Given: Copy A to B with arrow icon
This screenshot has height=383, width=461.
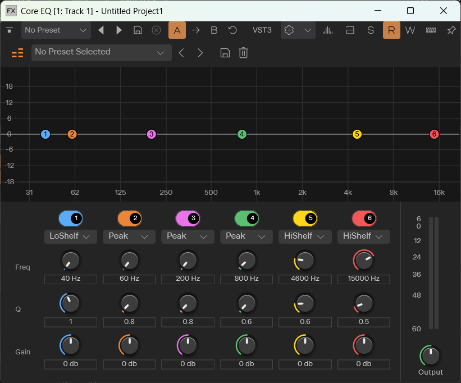Looking at the screenshot, I should [195, 30].
